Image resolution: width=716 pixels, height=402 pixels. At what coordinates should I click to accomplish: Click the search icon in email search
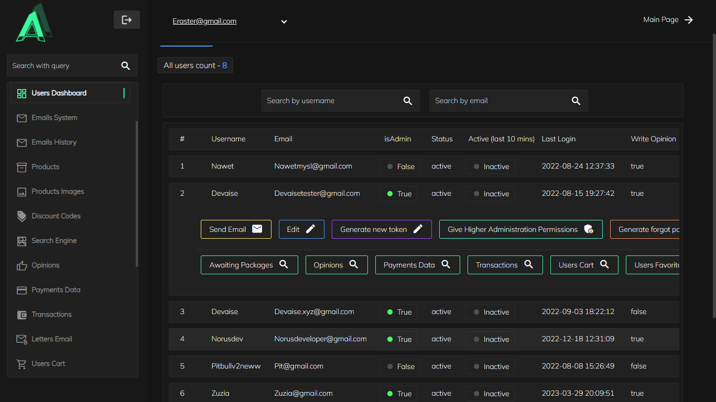pos(576,101)
